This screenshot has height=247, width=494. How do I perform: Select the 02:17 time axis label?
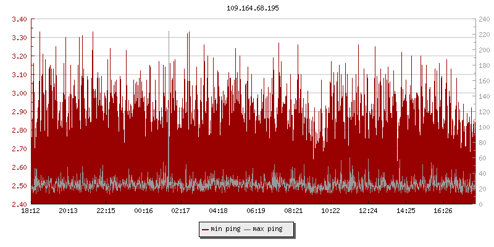181,211
